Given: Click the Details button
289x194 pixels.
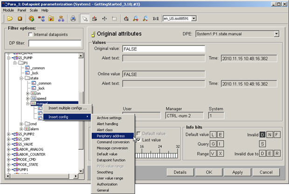Looking at the screenshot, I should 180,172.
